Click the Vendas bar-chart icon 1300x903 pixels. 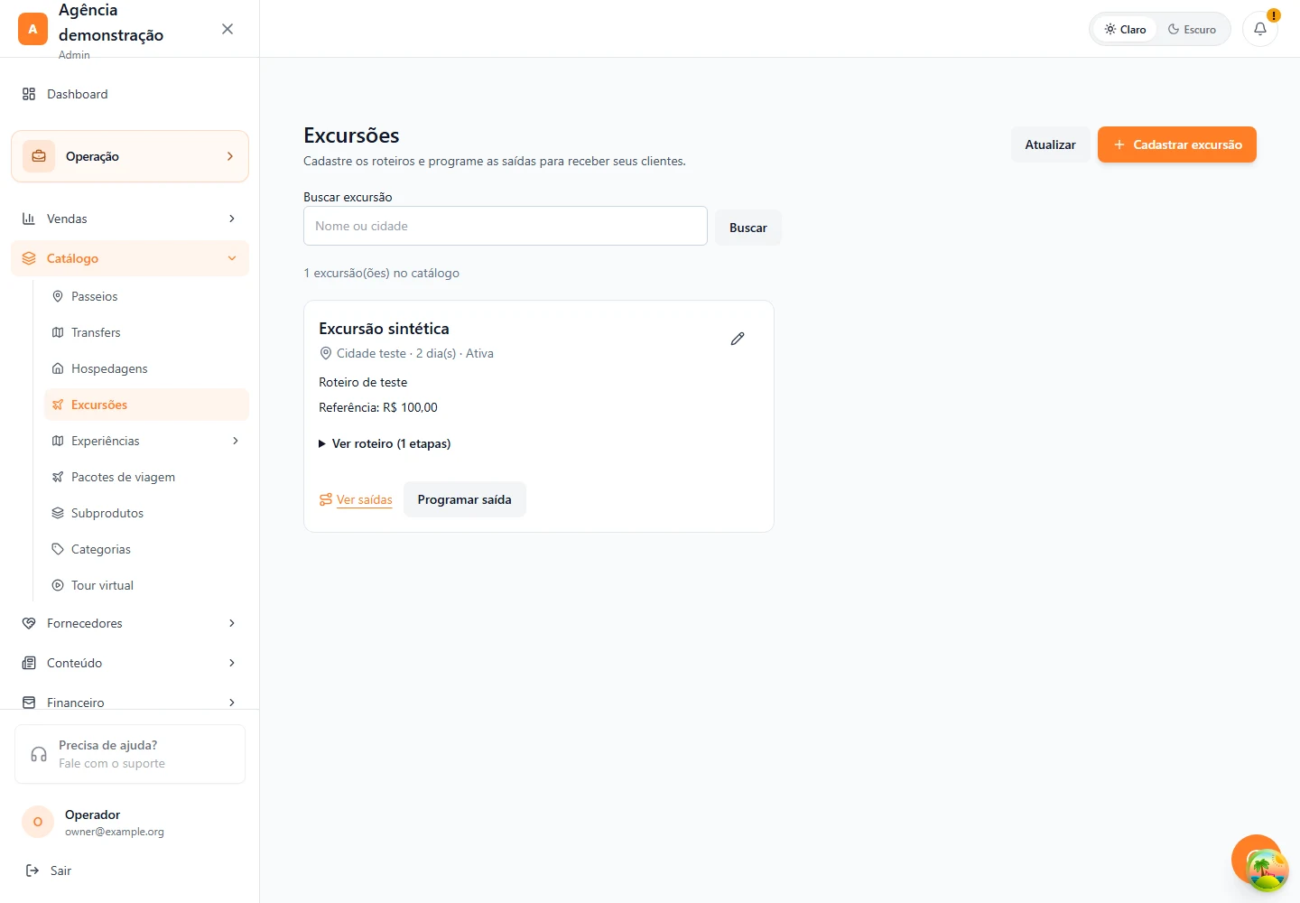point(29,219)
